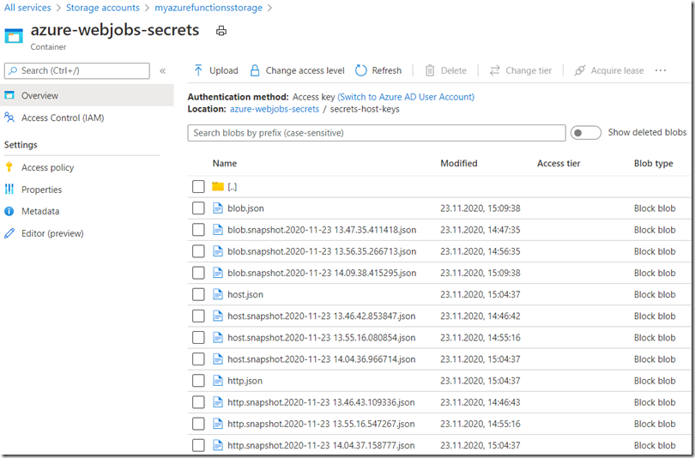Click the Overview icon in sidebar
Viewport: 695px width, 458px height.
(x=9, y=95)
